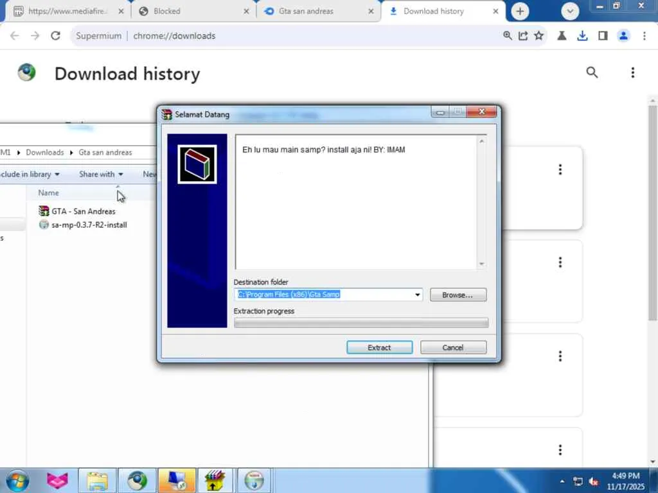Click Downloads in the Explorer breadcrumb
The height and width of the screenshot is (493, 658).
[x=45, y=152]
